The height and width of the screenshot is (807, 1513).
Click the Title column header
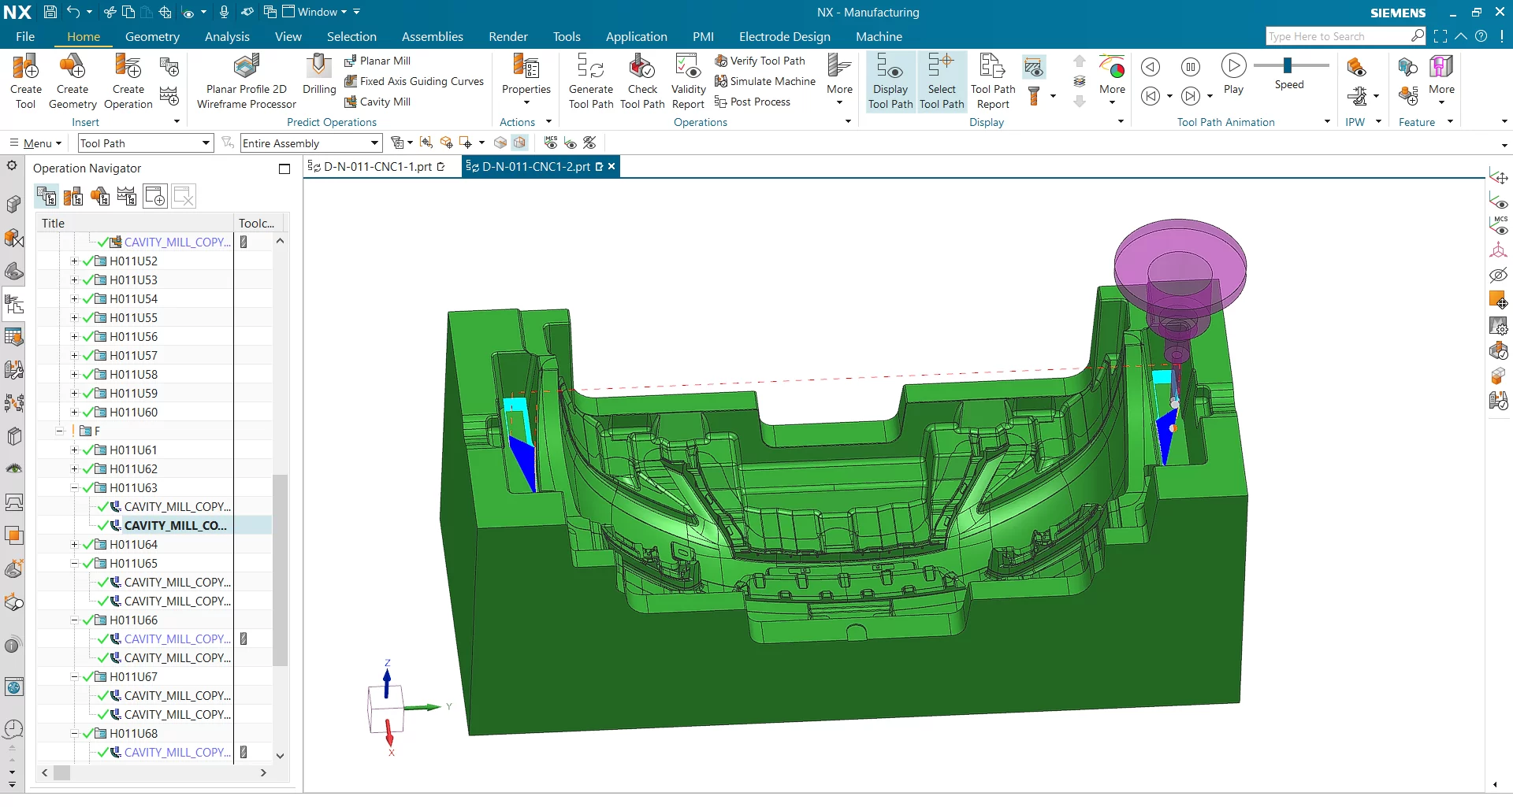(135, 223)
